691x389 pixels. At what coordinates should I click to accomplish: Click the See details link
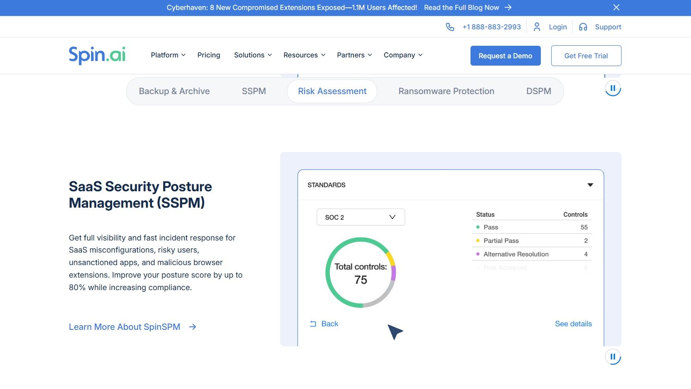573,324
